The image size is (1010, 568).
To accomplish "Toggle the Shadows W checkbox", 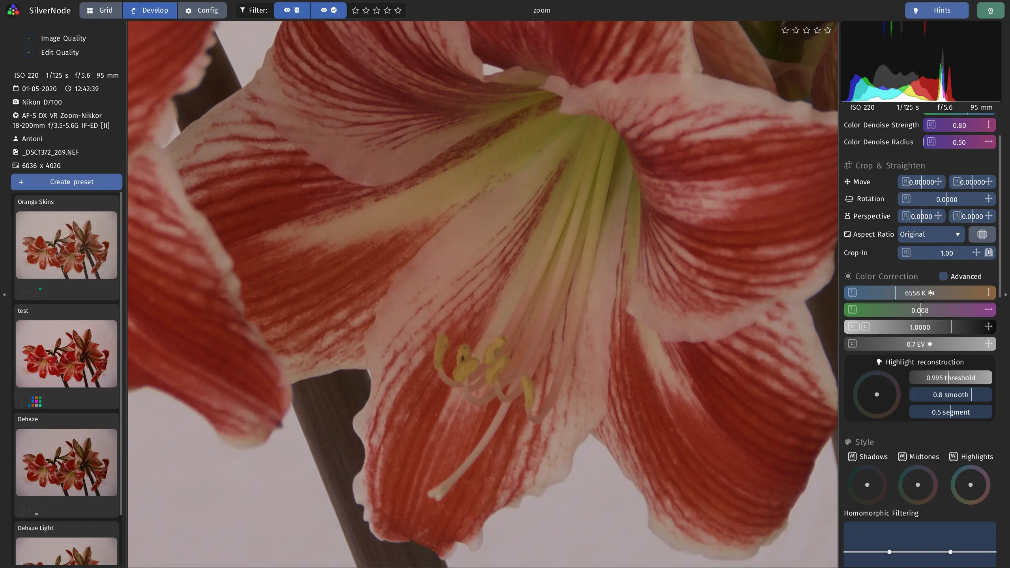I will (x=852, y=456).
